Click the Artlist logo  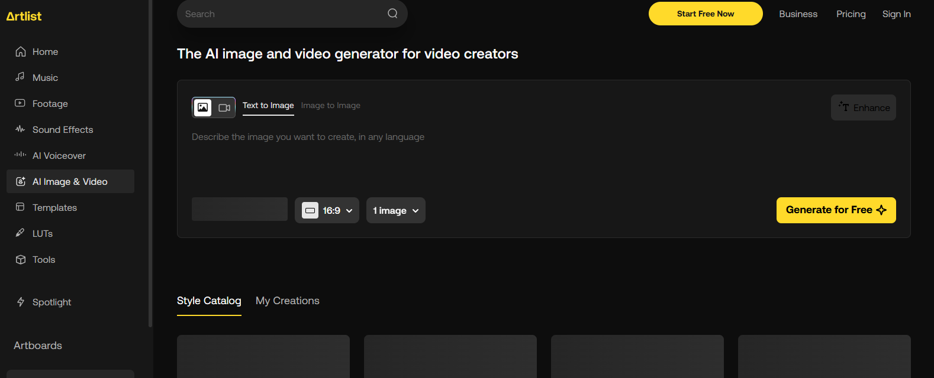[24, 17]
